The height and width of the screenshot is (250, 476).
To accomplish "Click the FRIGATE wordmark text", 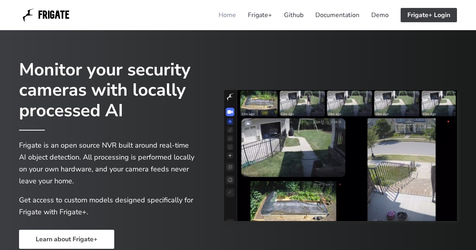I will [x=54, y=15].
